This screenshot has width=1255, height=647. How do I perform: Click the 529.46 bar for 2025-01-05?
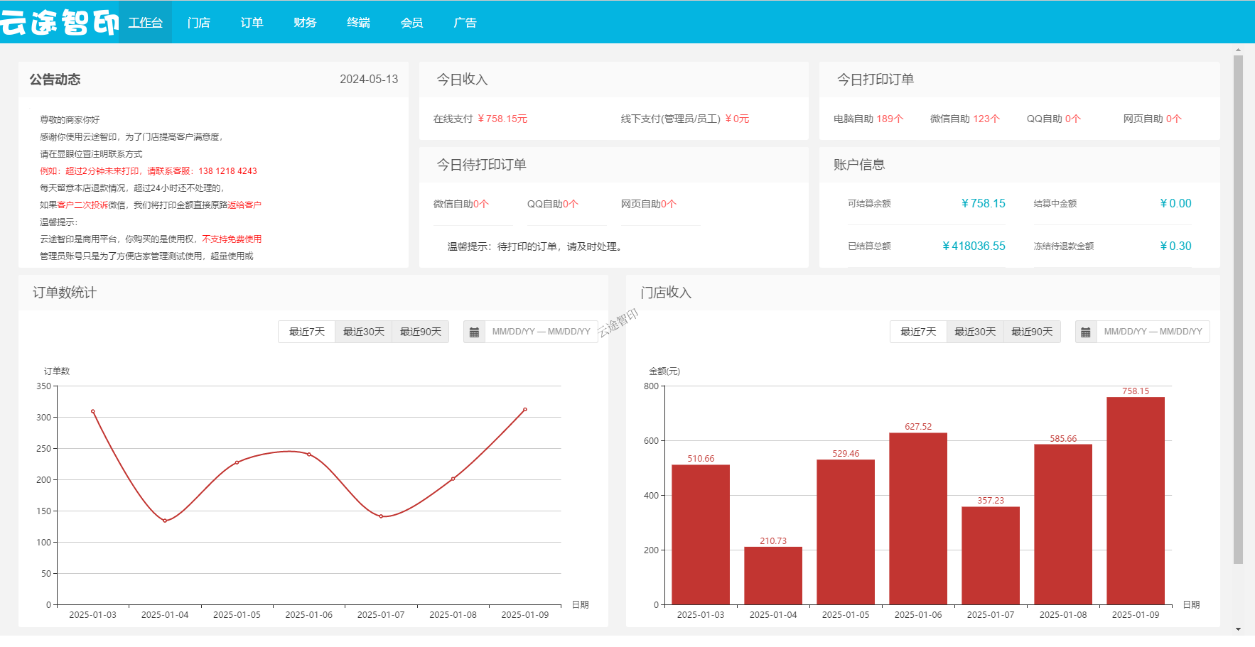[846, 532]
